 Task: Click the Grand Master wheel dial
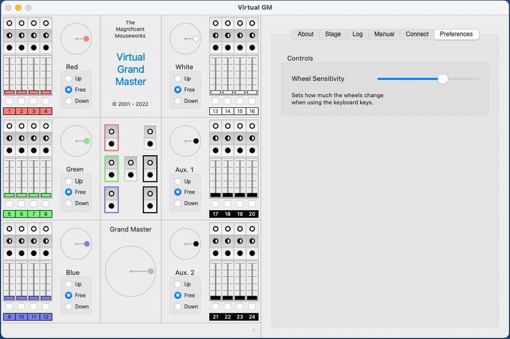pos(130,271)
